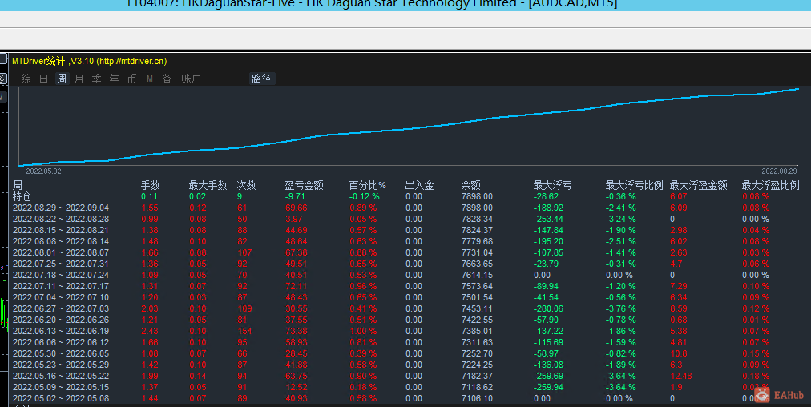The width and height of the screenshot is (811, 407).
Task: Switch to the 综 summary tab
Action: (x=26, y=79)
